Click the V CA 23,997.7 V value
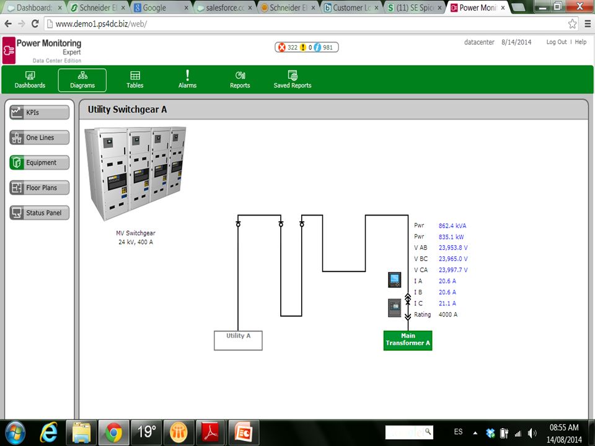The width and height of the screenshot is (595, 446). 453,270
